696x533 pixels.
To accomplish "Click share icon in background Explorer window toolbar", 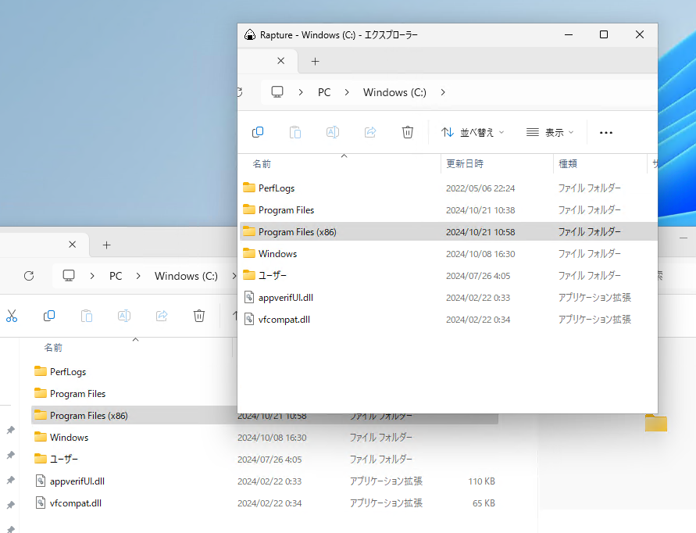I will tap(162, 316).
